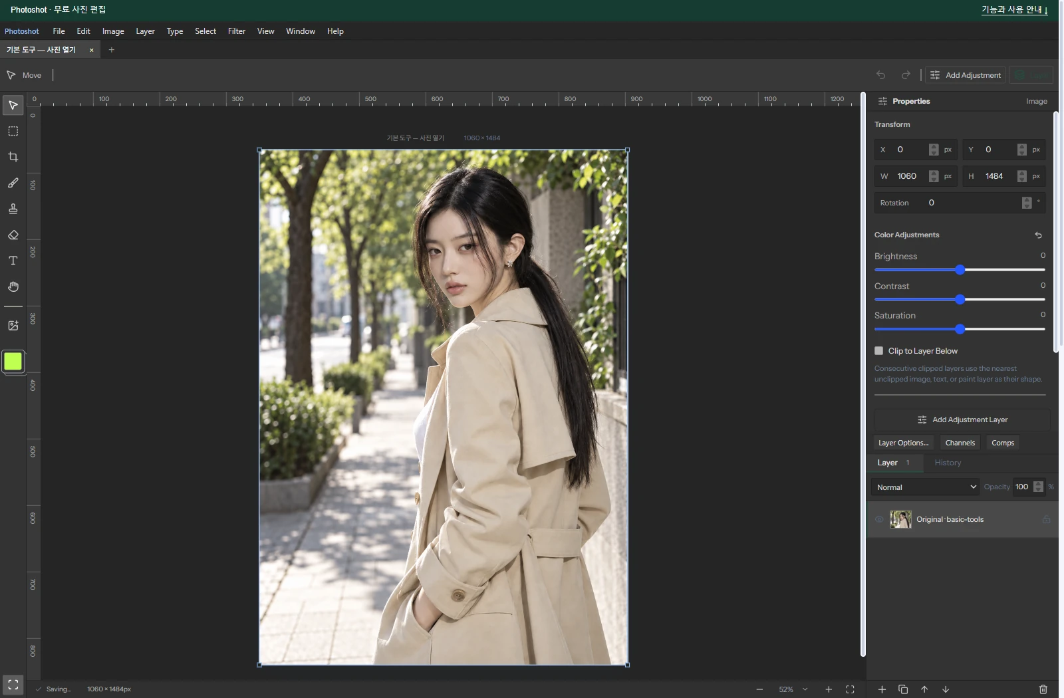Fit image to screen icon in status bar
Screen dimensions: 1064x698
[x=850, y=689]
